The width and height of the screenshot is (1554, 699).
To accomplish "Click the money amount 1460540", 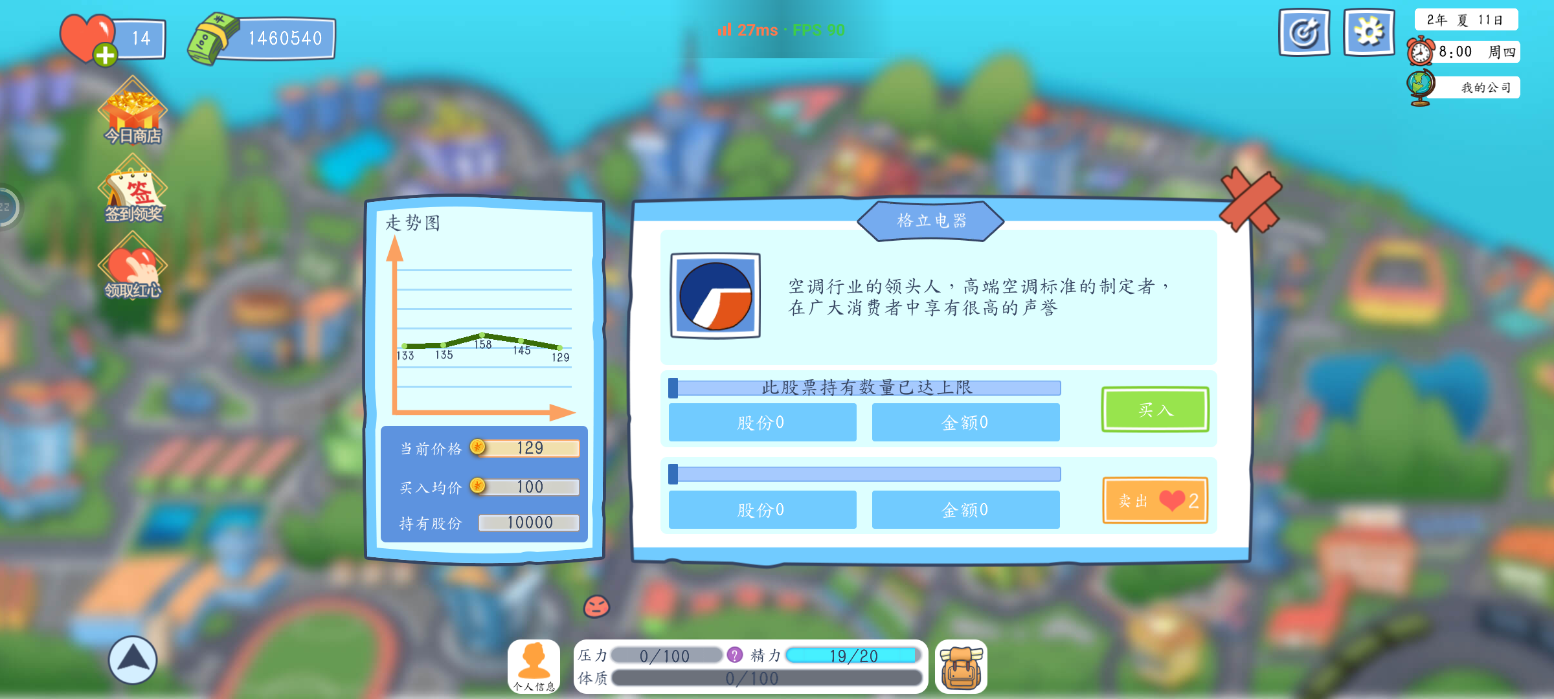I will coord(285,39).
